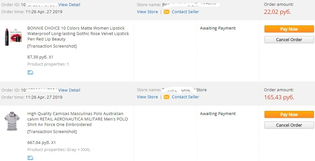Open View Detail for the second order

pos(69,90)
